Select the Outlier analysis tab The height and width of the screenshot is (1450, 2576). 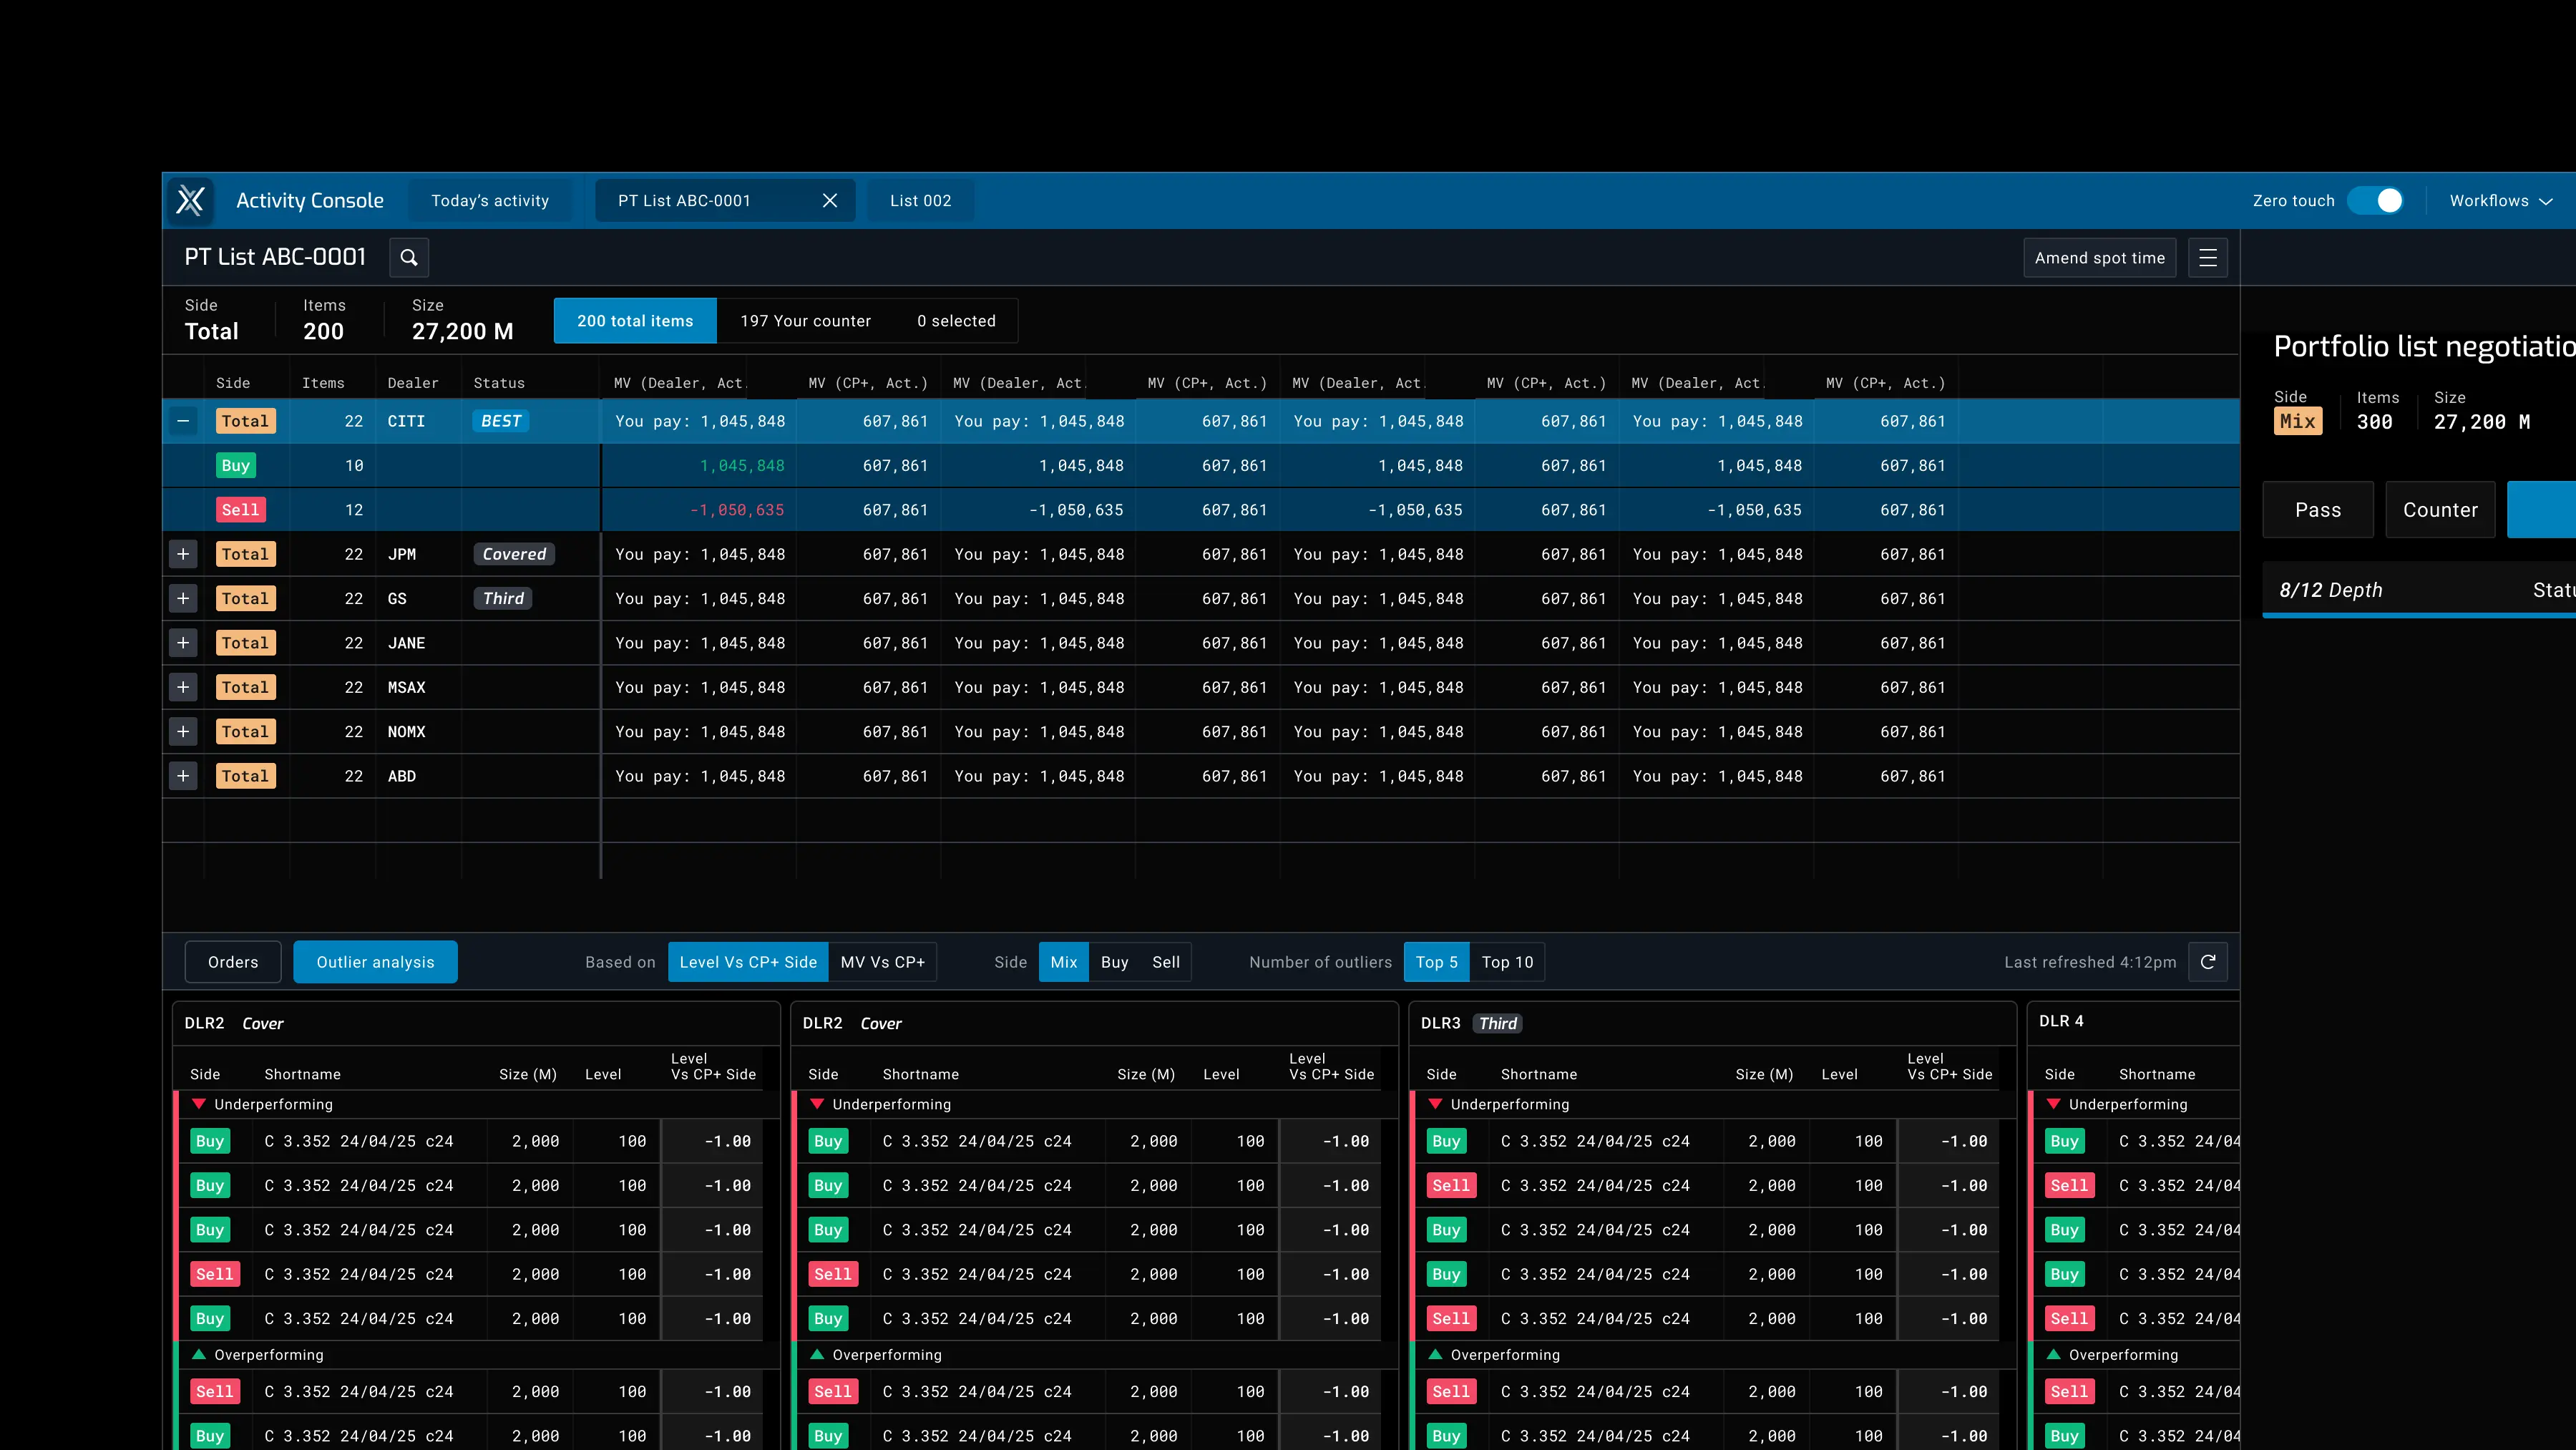point(375,961)
